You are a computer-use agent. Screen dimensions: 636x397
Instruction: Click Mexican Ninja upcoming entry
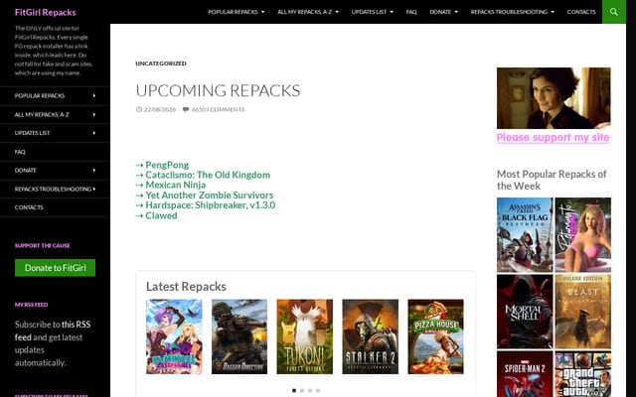pos(175,185)
